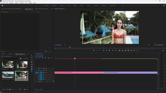The width and height of the screenshot is (166, 93).
Task: Select purple clip on V1 track
Action: tap(130, 72)
